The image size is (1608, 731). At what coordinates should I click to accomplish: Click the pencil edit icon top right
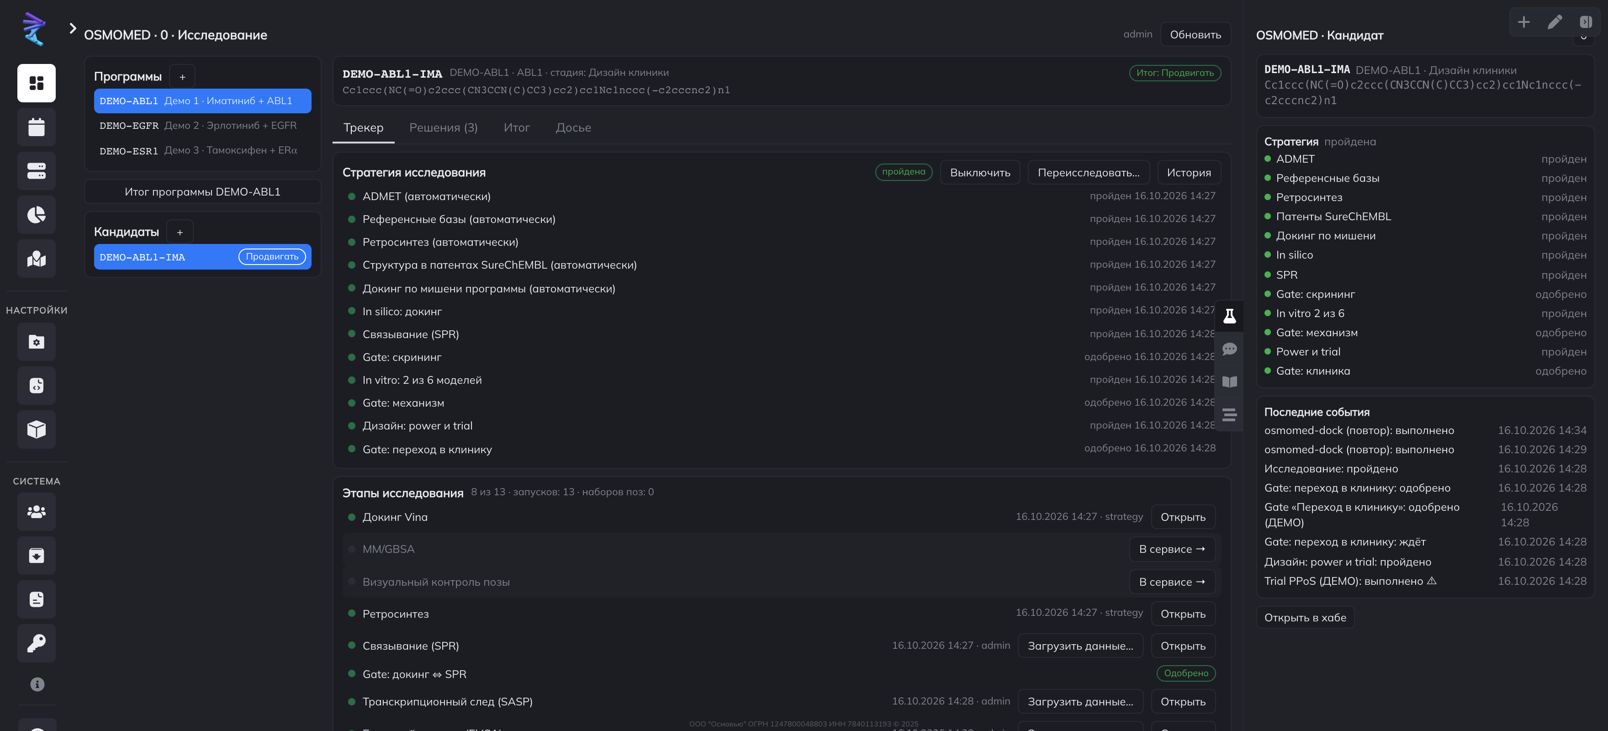[x=1554, y=22]
